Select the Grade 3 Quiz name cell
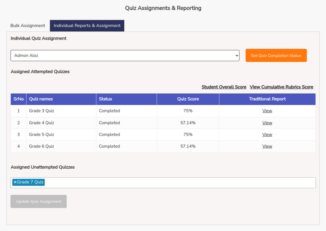The width and height of the screenshot is (326, 231). point(42,111)
